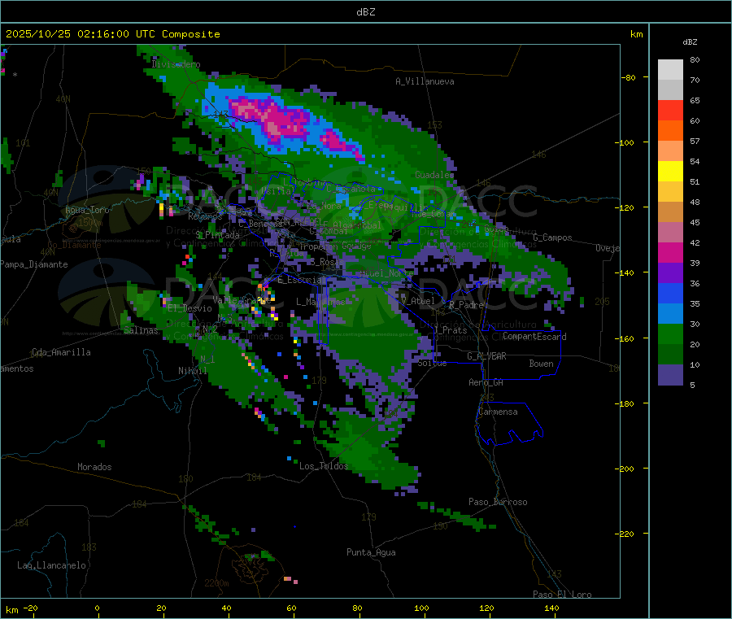Screen dimensions: 732x619
Task: Select the 5 dBZ purple legend swatch
Action: click(670, 375)
